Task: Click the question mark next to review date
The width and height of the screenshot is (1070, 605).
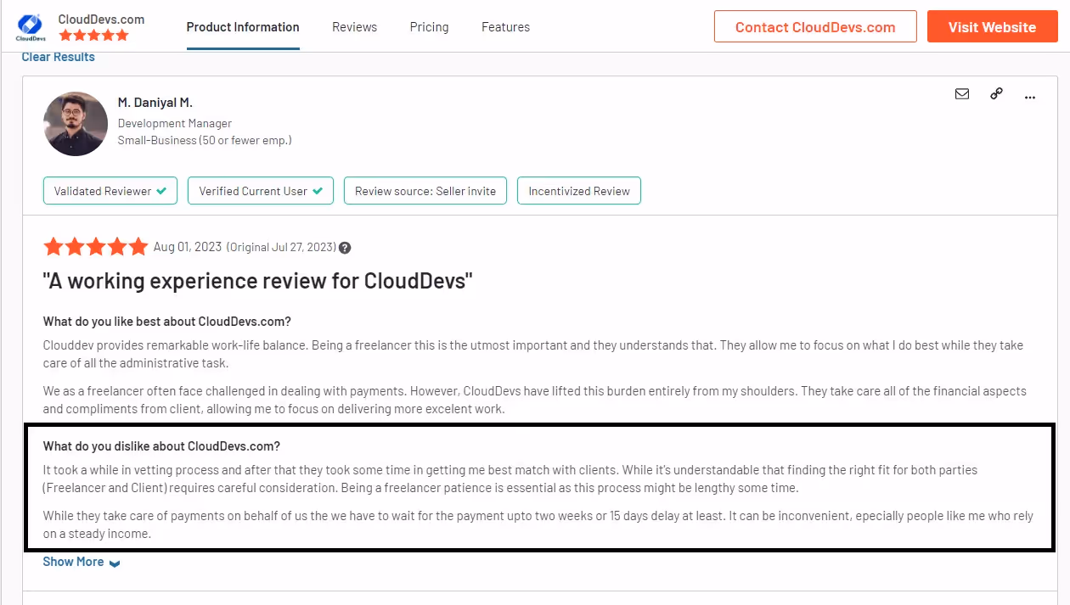Action: [345, 248]
